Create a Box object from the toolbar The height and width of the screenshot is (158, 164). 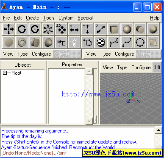pyautogui.click(x=114, y=29)
